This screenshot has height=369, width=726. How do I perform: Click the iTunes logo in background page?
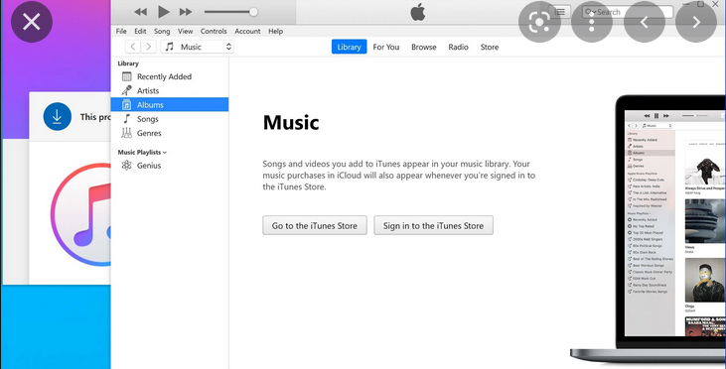coord(80,214)
